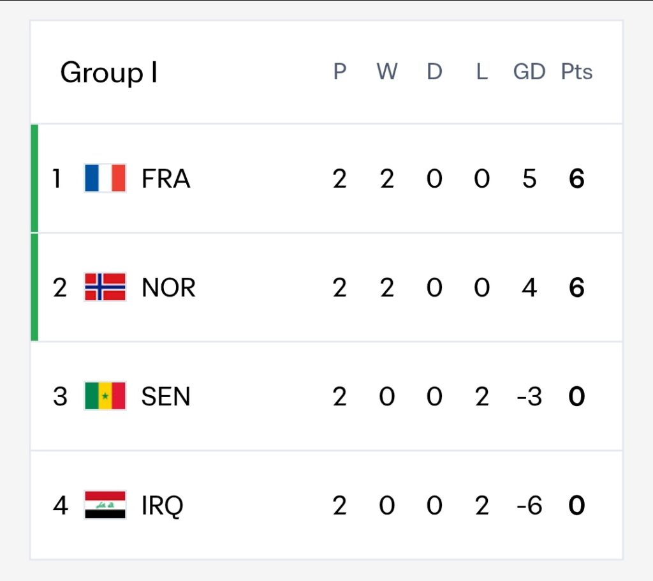Click Iraq's -6 goal difference

point(529,505)
